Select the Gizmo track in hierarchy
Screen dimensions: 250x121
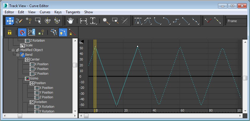tap(35, 78)
